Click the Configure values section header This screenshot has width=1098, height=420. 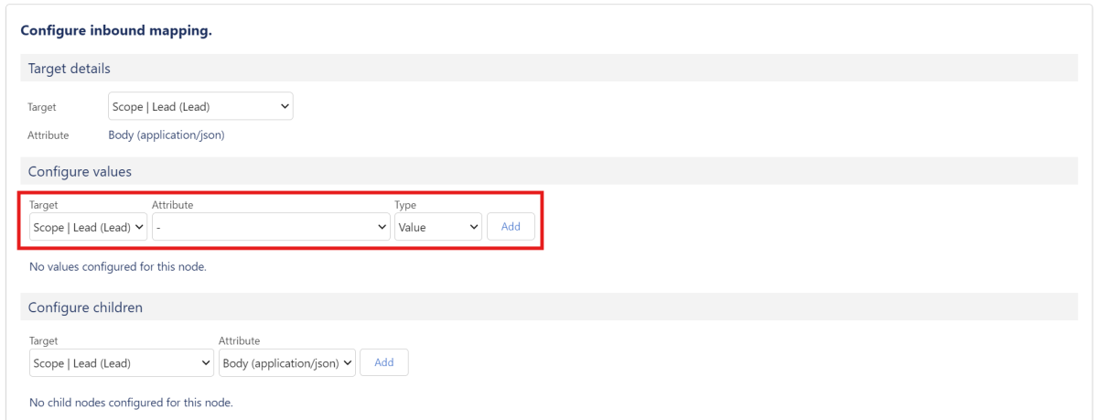(x=80, y=171)
